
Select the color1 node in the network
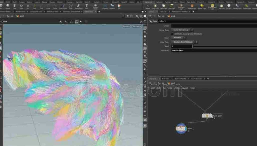click(181, 128)
